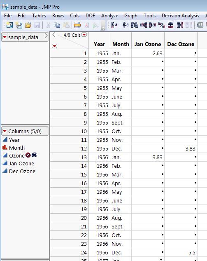Open the Analyze menu
The height and width of the screenshot is (261, 207).
click(x=109, y=16)
